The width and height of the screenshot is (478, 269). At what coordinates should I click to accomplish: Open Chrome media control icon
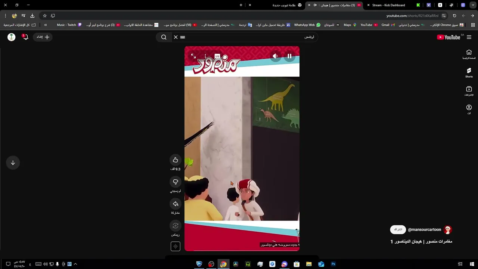click(x=23, y=16)
